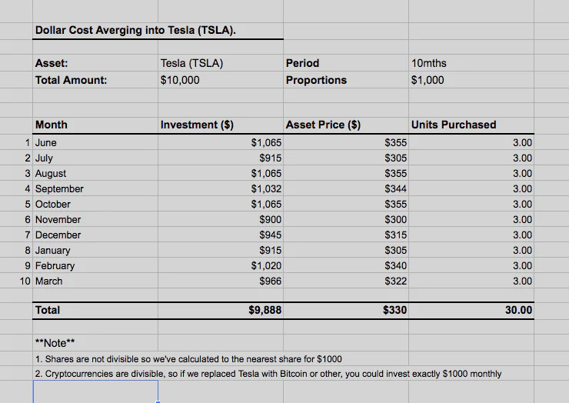The width and height of the screenshot is (569, 403).
Task: Click November's $300 asset price cell
Action: (346, 219)
